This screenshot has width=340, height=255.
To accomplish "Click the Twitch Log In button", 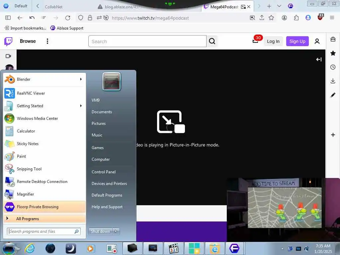I will (273, 41).
